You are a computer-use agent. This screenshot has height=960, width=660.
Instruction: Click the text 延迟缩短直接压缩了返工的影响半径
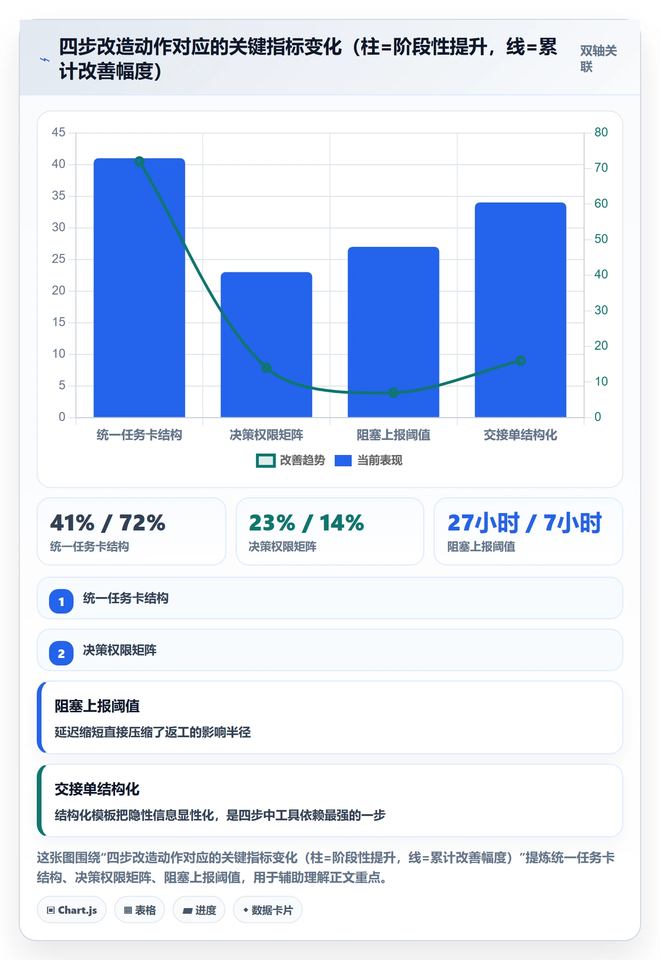coord(153,732)
